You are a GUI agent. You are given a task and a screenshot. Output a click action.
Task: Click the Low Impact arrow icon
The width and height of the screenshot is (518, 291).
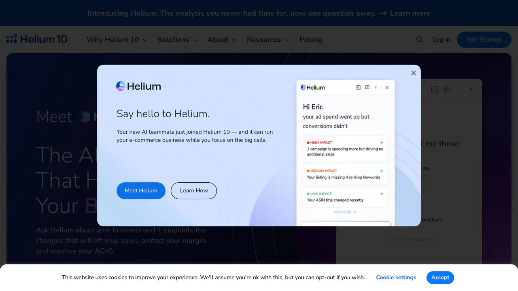381,194
